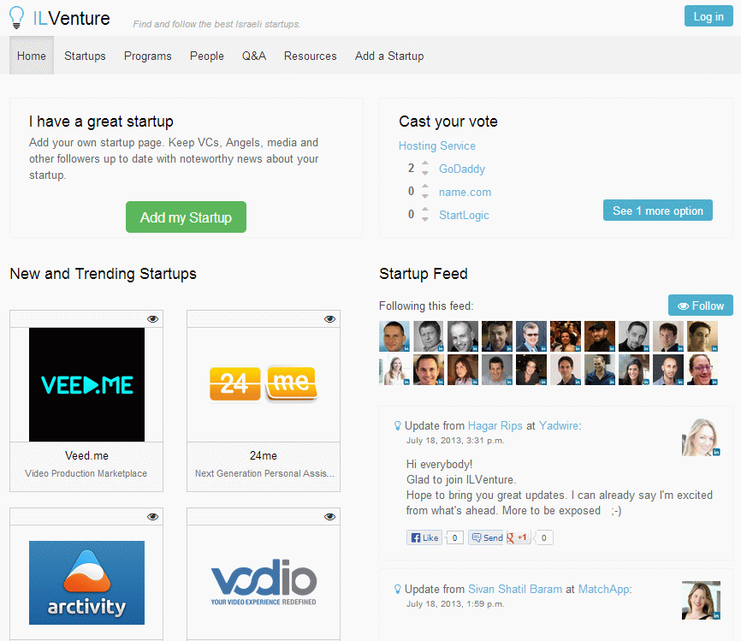Viewport: 741px width, 641px height.
Task: Click the 'Video Production Marketplace' description
Action: 86,473
